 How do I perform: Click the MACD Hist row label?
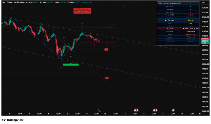tap(170, 32)
